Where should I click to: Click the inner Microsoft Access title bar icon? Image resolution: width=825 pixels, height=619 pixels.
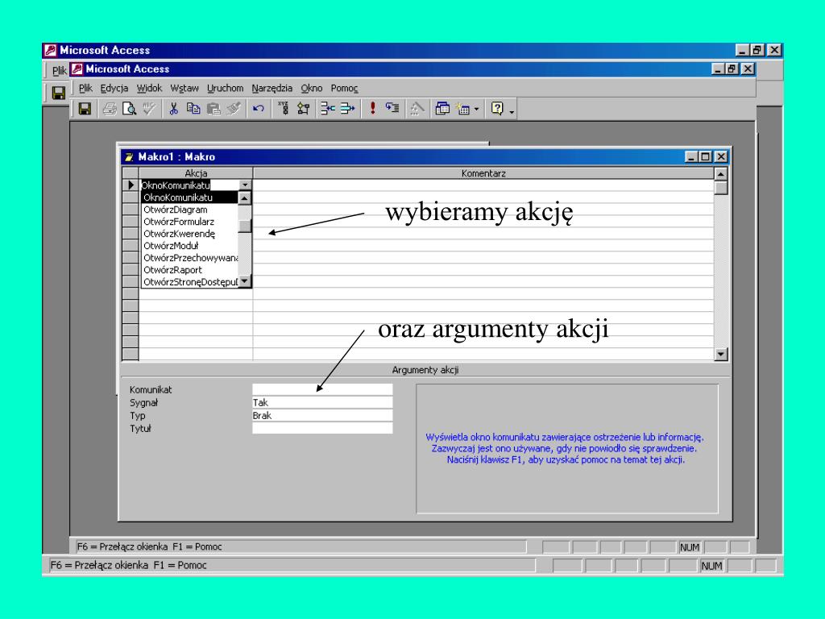[x=77, y=69]
